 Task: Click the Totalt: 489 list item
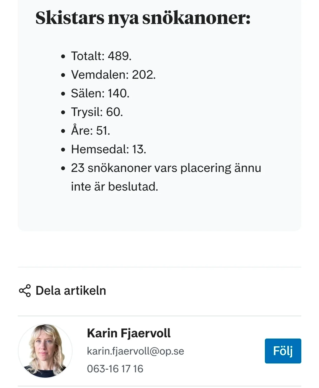click(101, 56)
